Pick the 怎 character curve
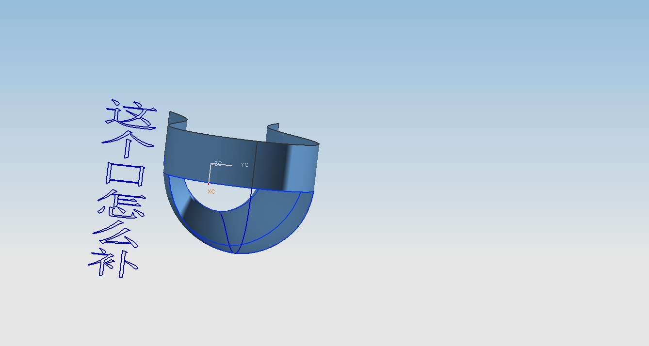The height and width of the screenshot is (346, 649). coord(121,204)
